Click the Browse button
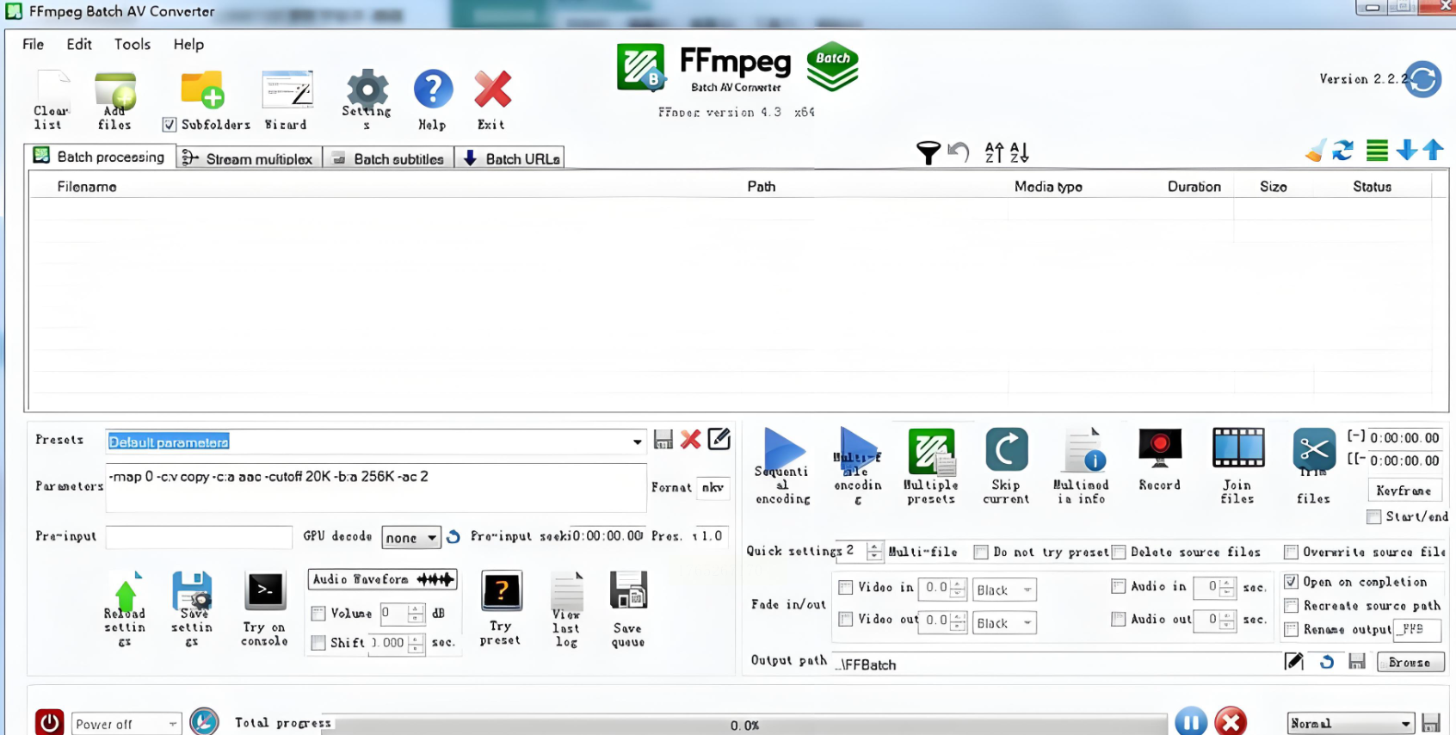The height and width of the screenshot is (735, 1456). 1410,662
